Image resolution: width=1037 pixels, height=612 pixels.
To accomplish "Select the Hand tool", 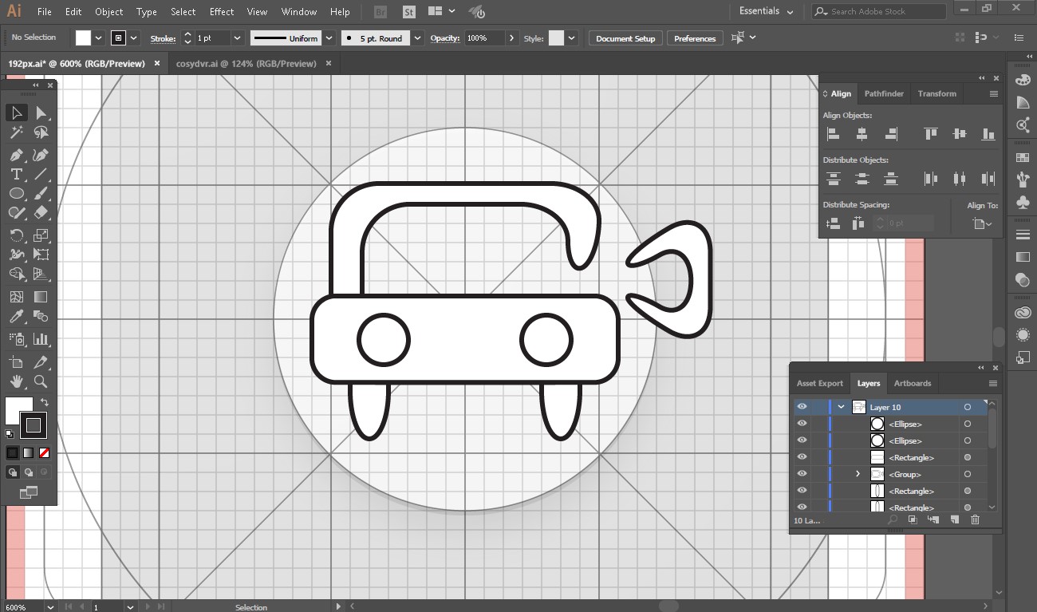I will tap(17, 381).
